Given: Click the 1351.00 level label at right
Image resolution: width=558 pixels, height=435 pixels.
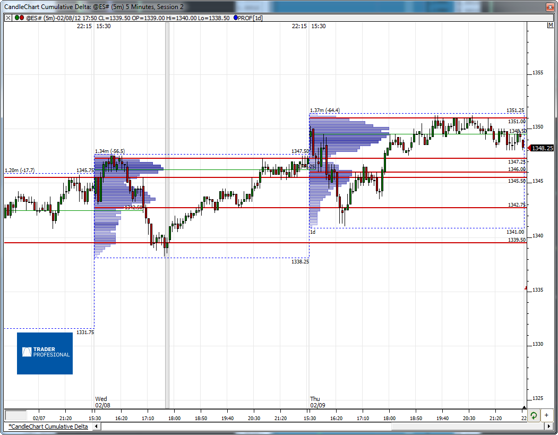Looking at the screenshot, I should (517, 122).
